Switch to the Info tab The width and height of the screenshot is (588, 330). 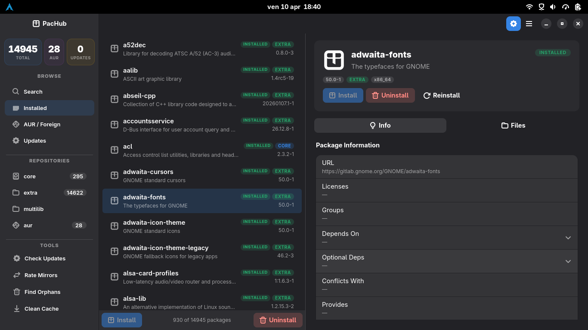pos(380,125)
